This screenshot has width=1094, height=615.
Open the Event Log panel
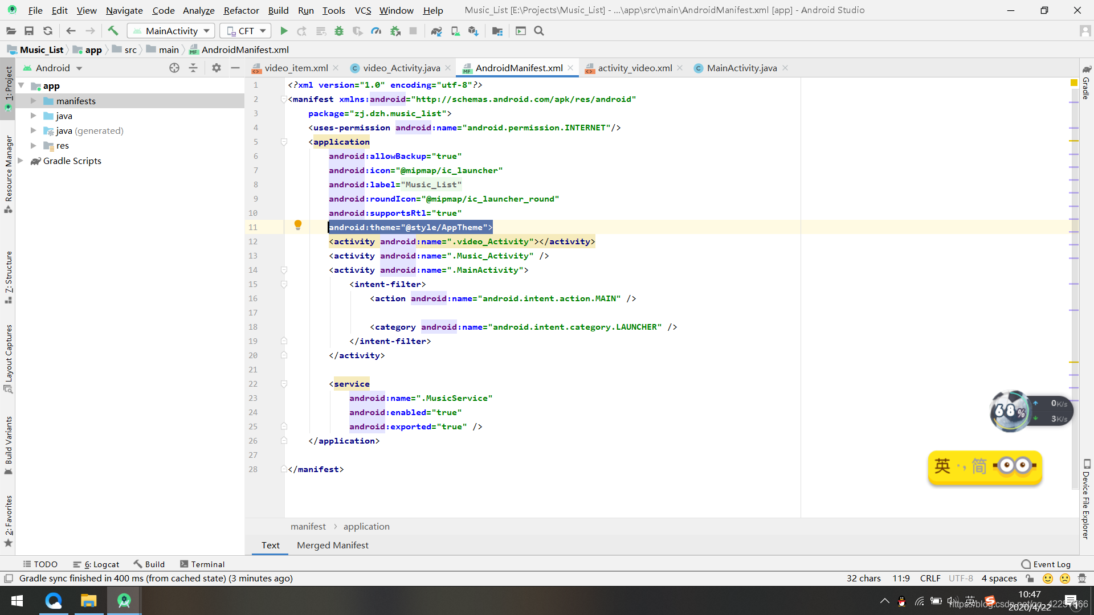pos(1046,564)
